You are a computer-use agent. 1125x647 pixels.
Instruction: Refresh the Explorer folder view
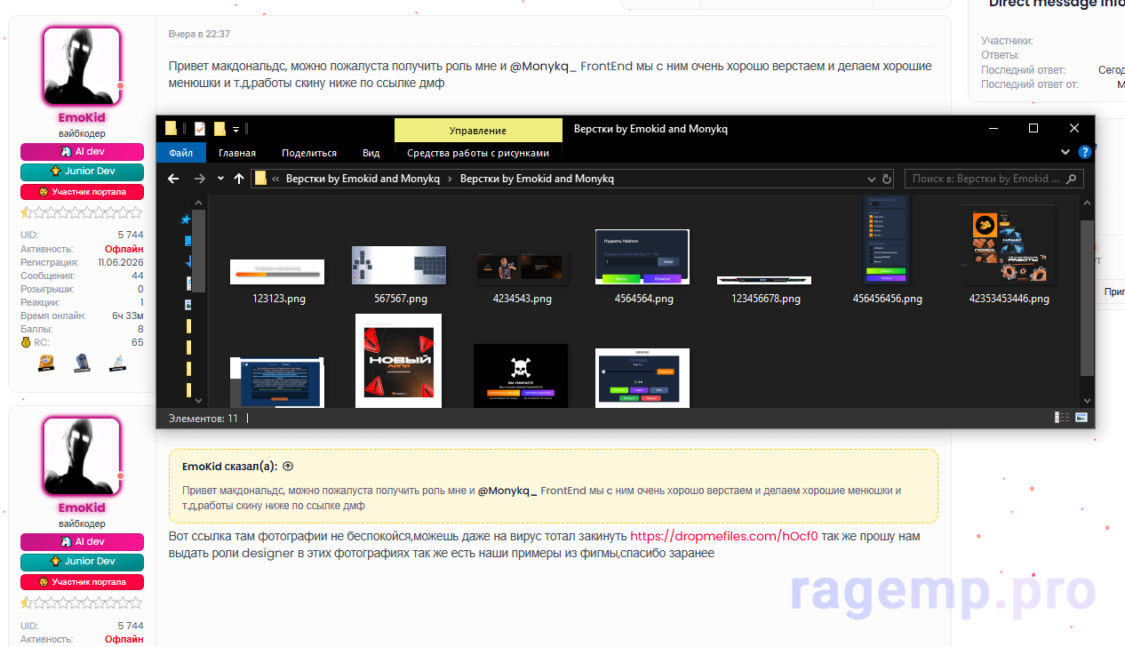click(886, 179)
